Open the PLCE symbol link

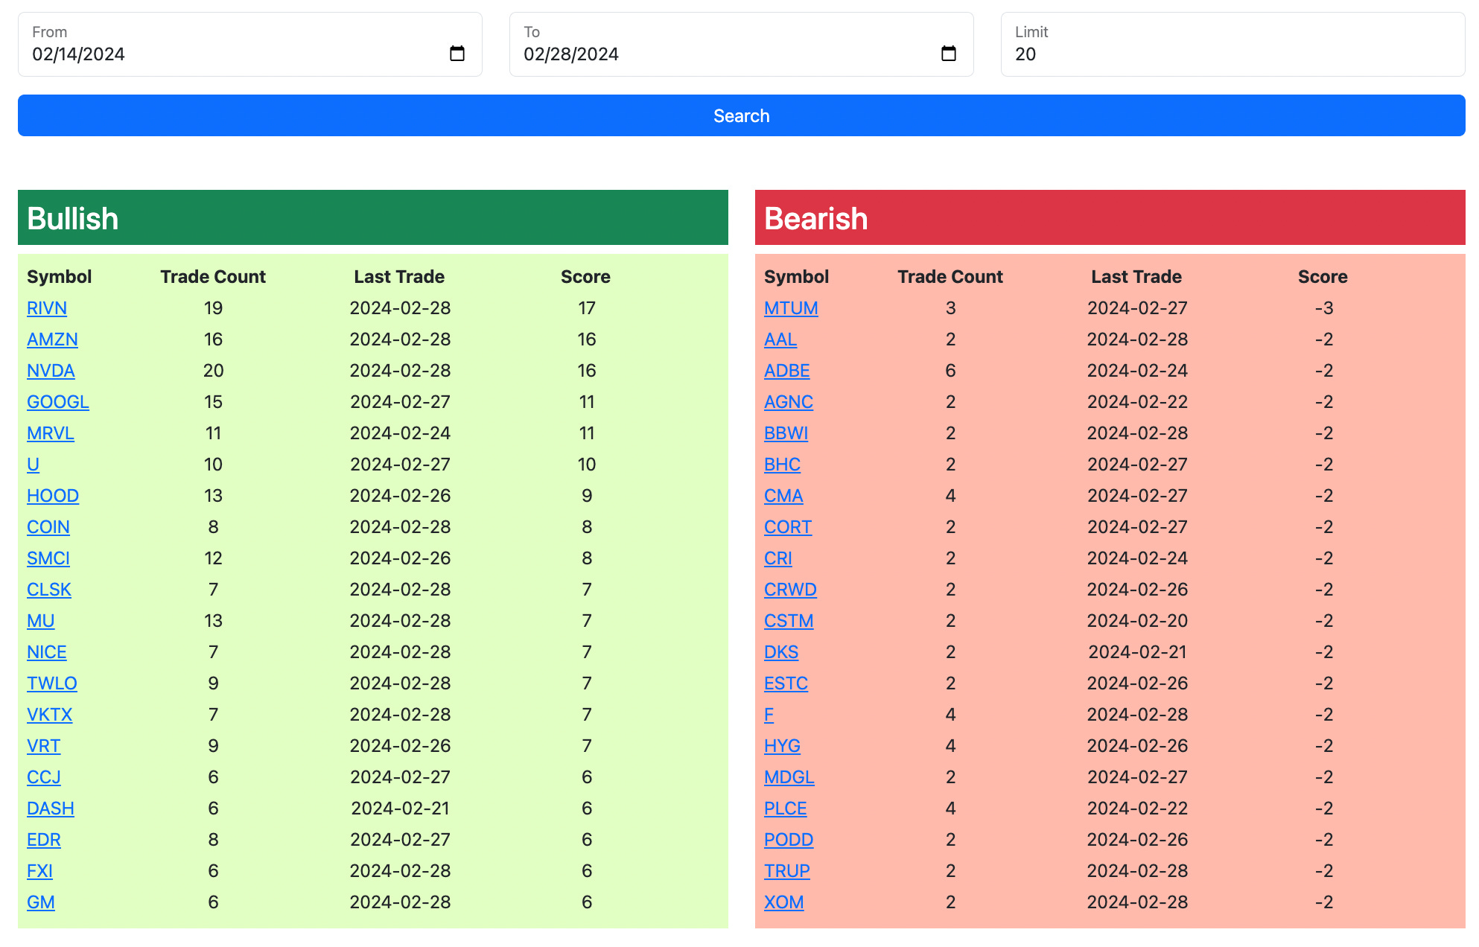[786, 809]
